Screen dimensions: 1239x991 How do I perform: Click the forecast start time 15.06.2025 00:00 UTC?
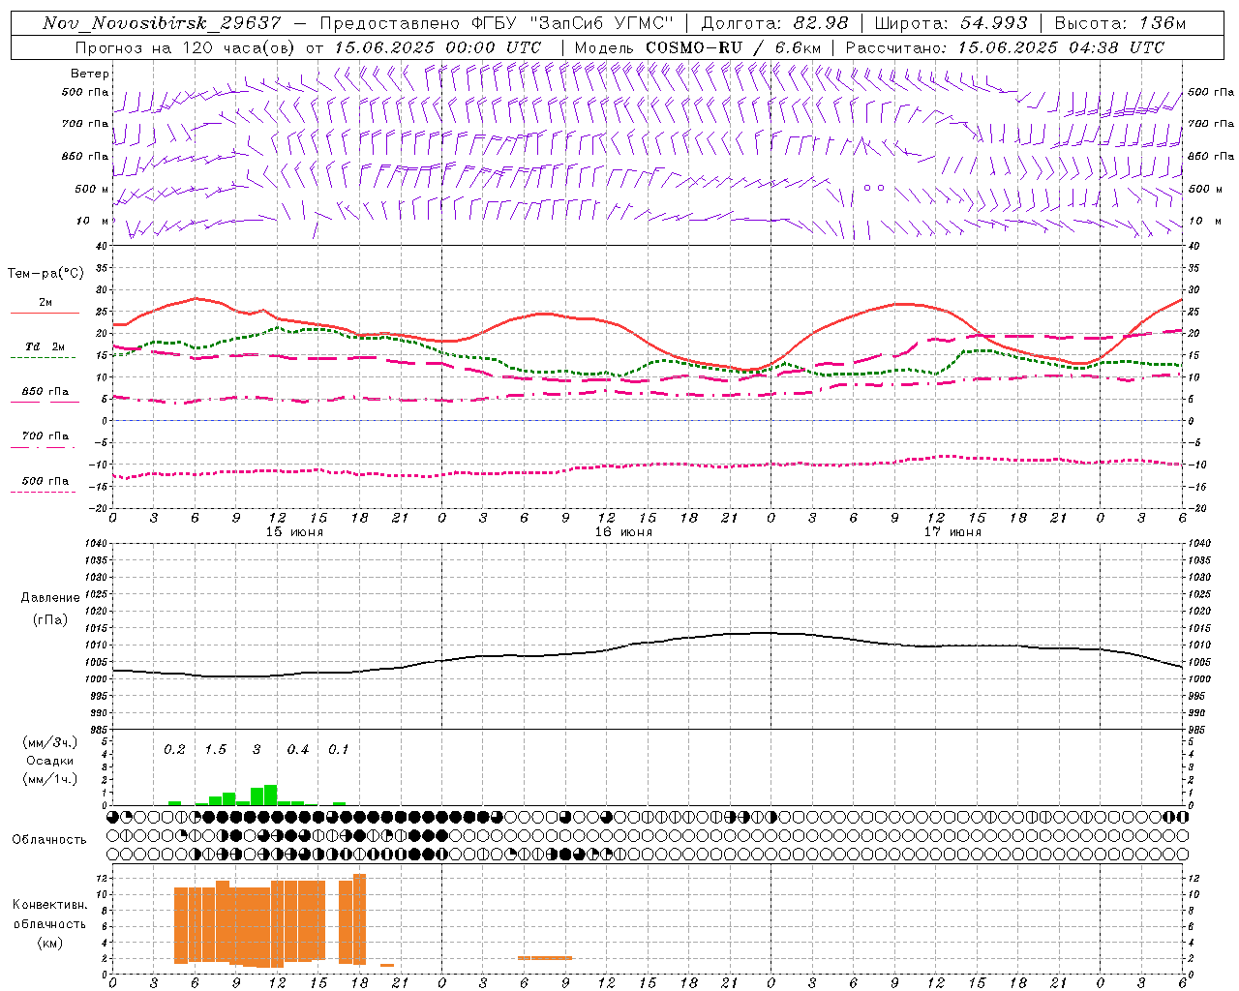(x=437, y=47)
